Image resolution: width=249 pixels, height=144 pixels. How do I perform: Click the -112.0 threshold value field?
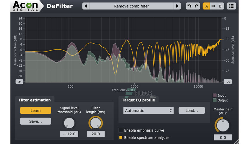(x=69, y=134)
